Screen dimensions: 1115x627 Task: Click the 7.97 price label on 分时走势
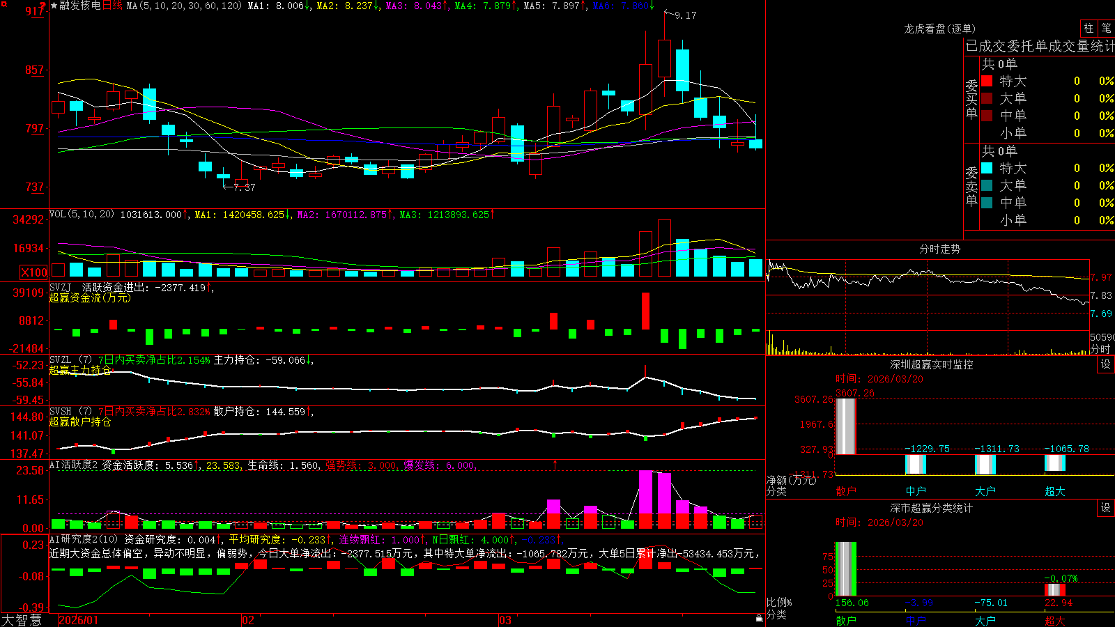coord(1102,277)
